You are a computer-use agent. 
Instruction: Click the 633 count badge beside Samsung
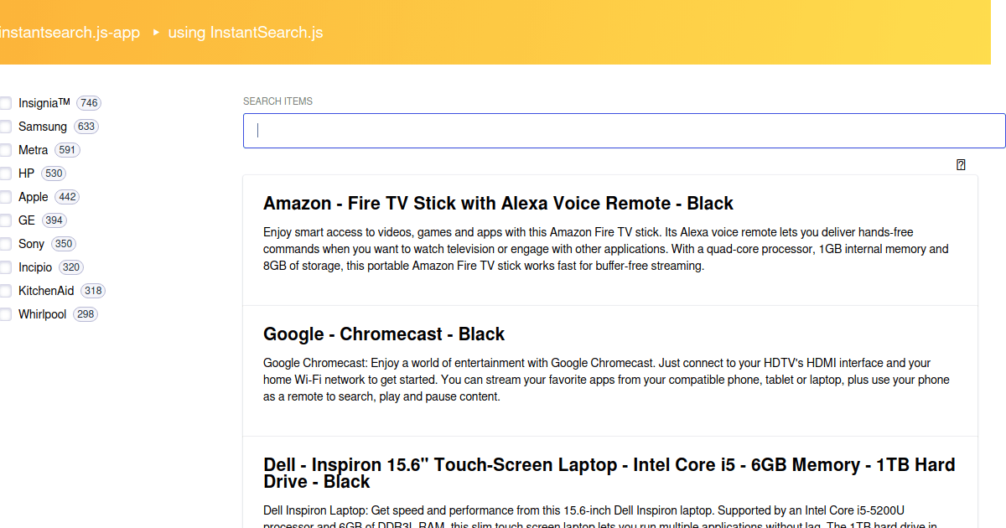[x=87, y=126]
